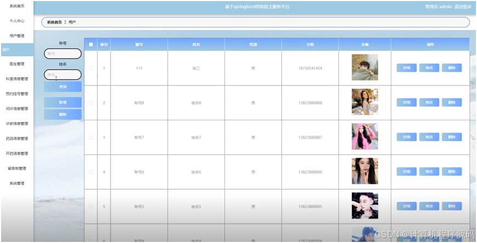The height and width of the screenshot is (243, 477).
Task: Click the 查询 search button
Action: (63, 86)
